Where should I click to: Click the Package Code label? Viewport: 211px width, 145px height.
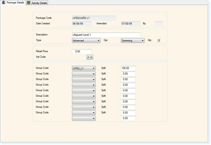[x=44, y=18]
